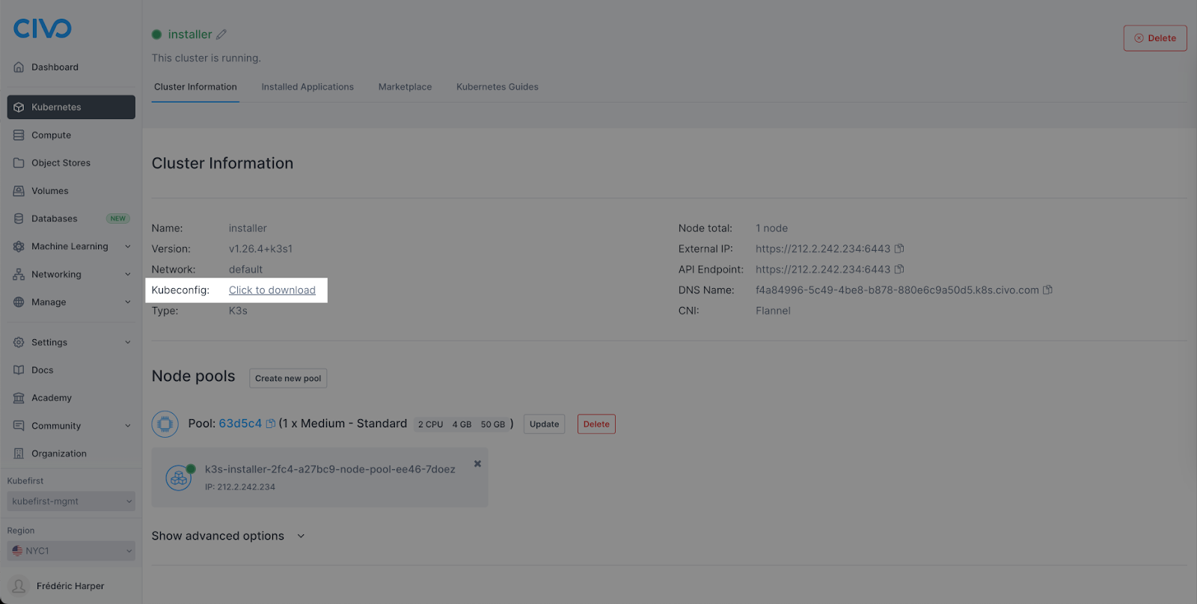This screenshot has height=604, width=1197.
Task: Click the Compute server icon
Action: pyautogui.click(x=19, y=135)
